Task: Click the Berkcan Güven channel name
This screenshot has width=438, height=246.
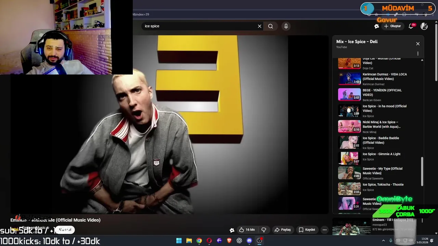Action: [372, 100]
